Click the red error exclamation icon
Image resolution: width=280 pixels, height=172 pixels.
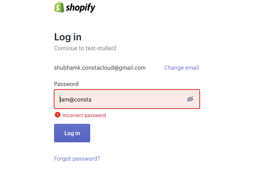(58, 115)
